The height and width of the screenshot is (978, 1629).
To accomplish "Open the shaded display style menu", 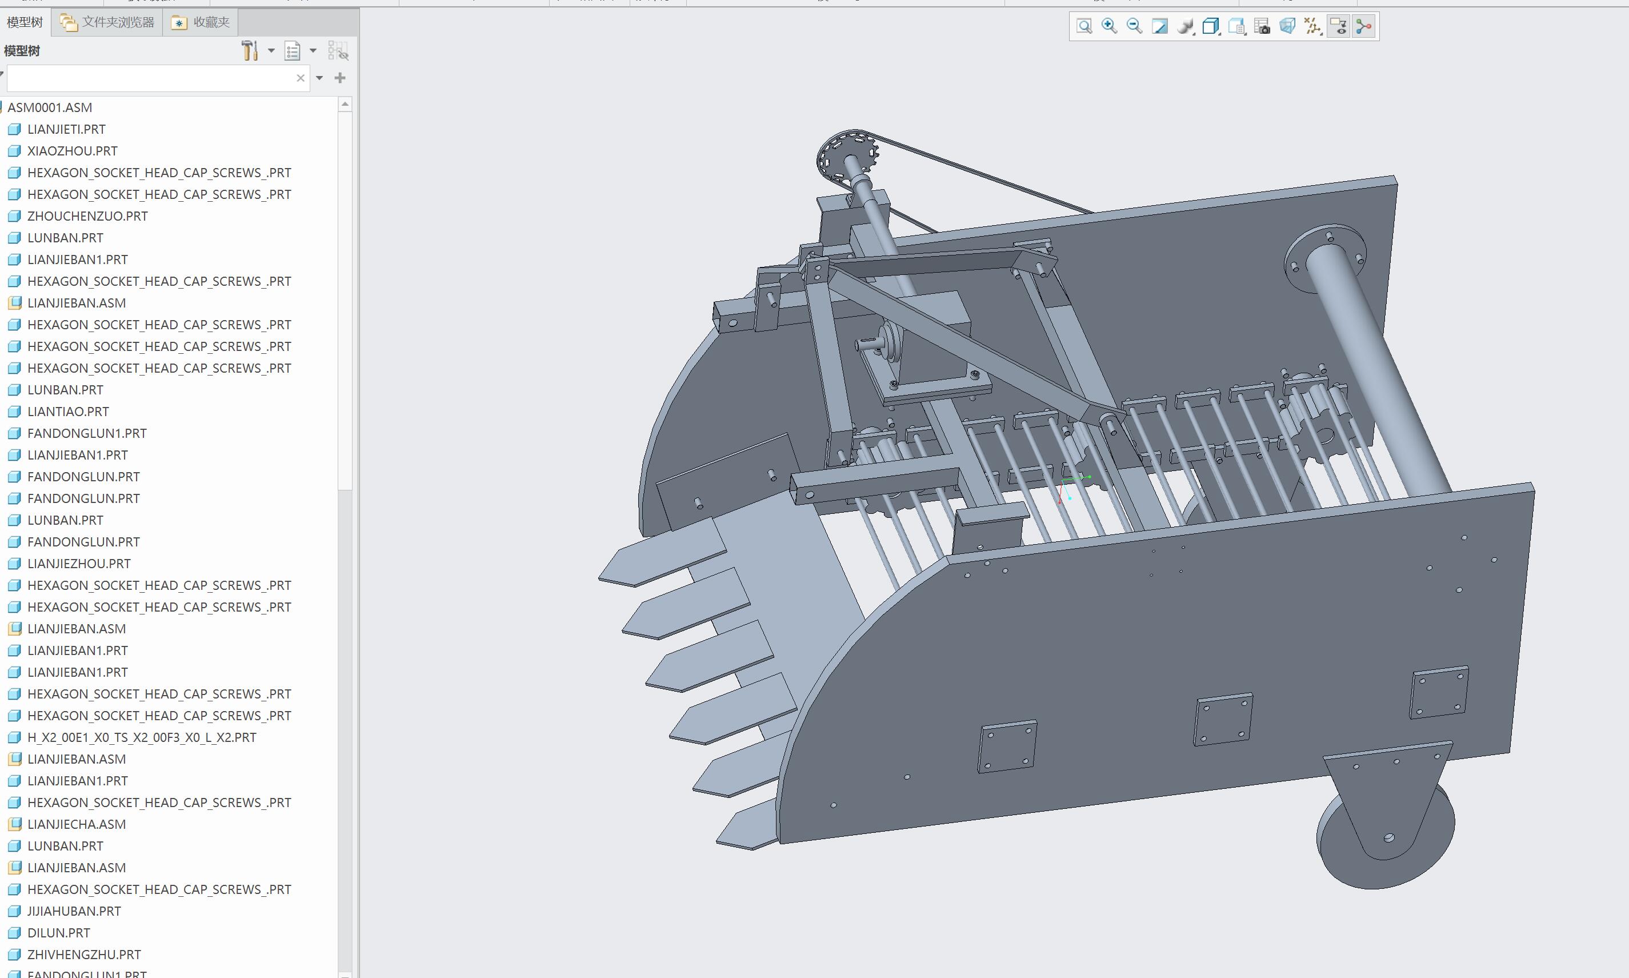I will pyautogui.click(x=1185, y=26).
